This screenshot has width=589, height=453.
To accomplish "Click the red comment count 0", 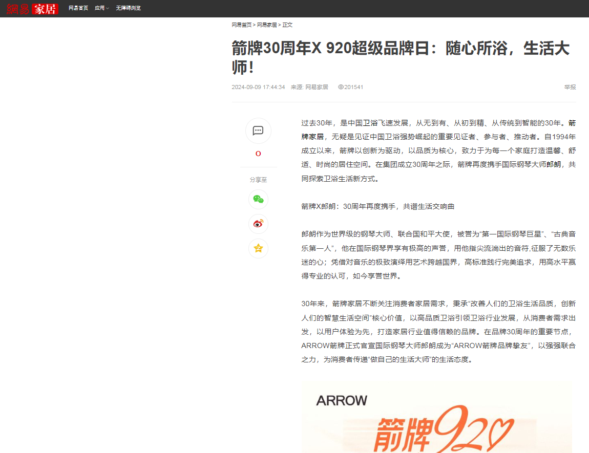I will pyautogui.click(x=258, y=154).
